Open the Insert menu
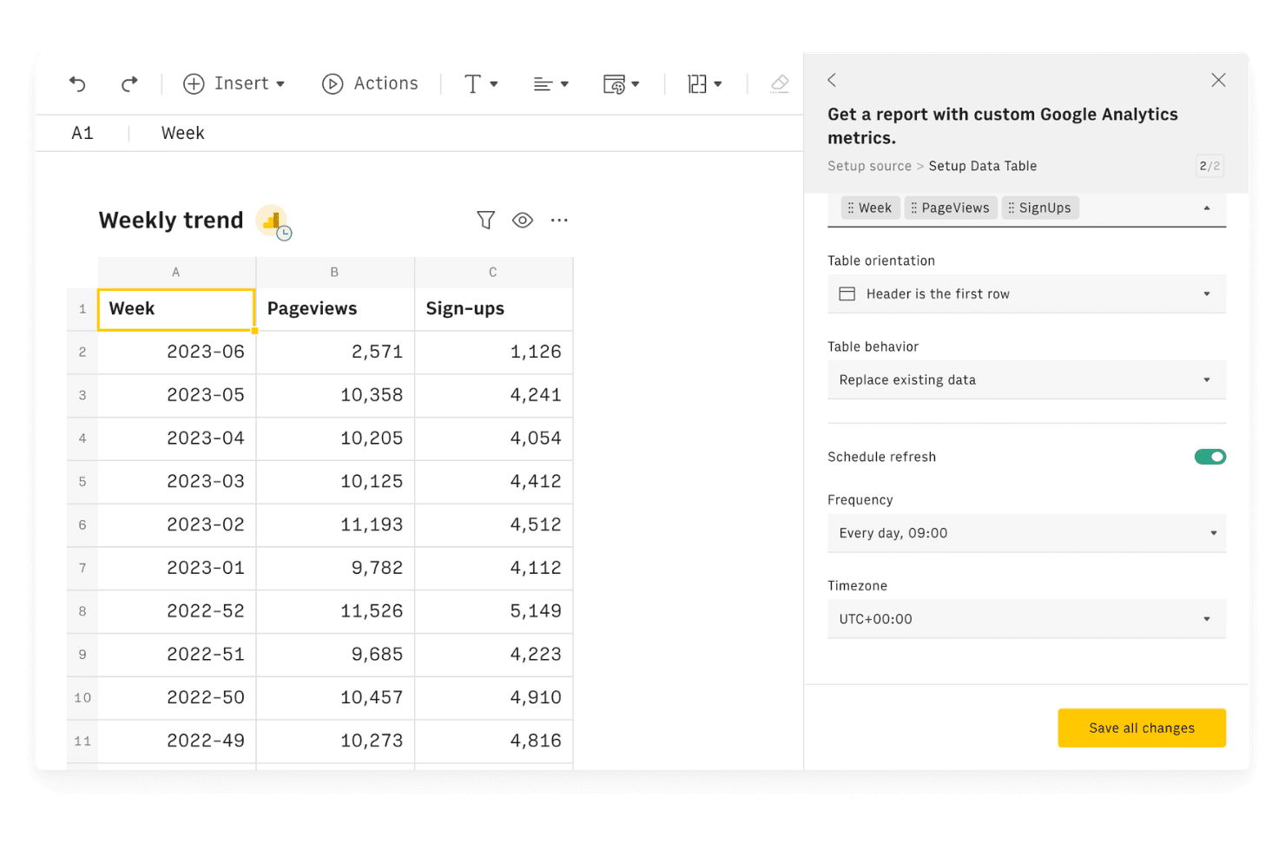Viewport: 1285px width, 857px height. click(x=234, y=83)
